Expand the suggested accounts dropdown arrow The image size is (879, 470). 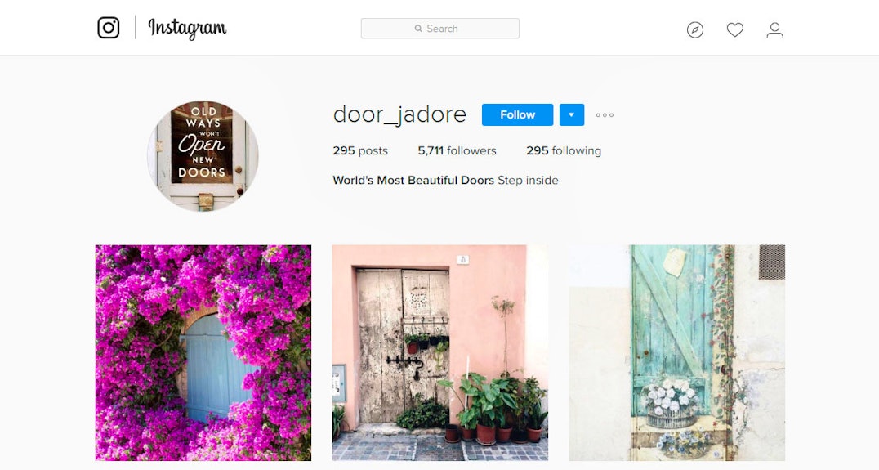coord(571,115)
